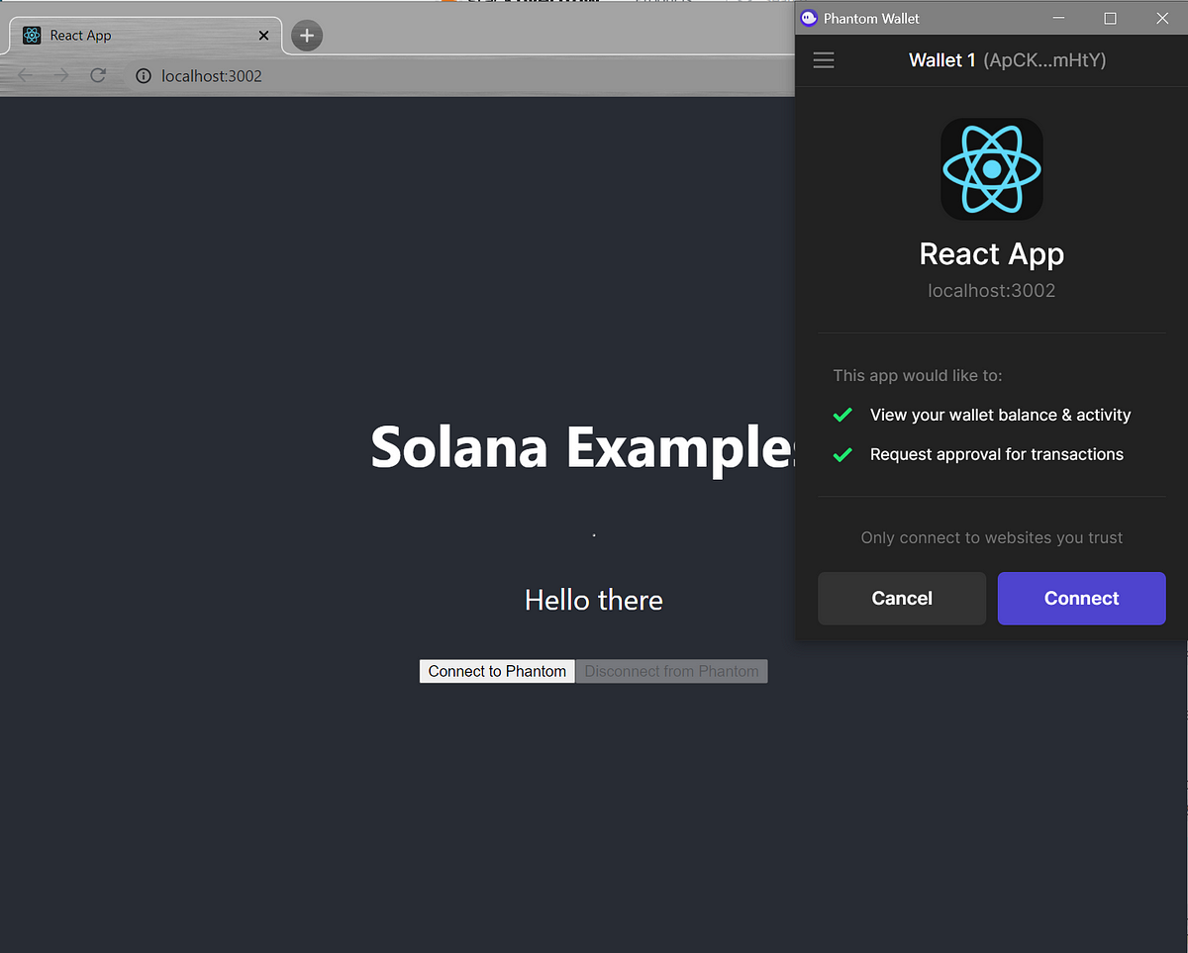Click the checkmark beside View your wallet balance
This screenshot has width=1188, height=953.
(x=842, y=415)
